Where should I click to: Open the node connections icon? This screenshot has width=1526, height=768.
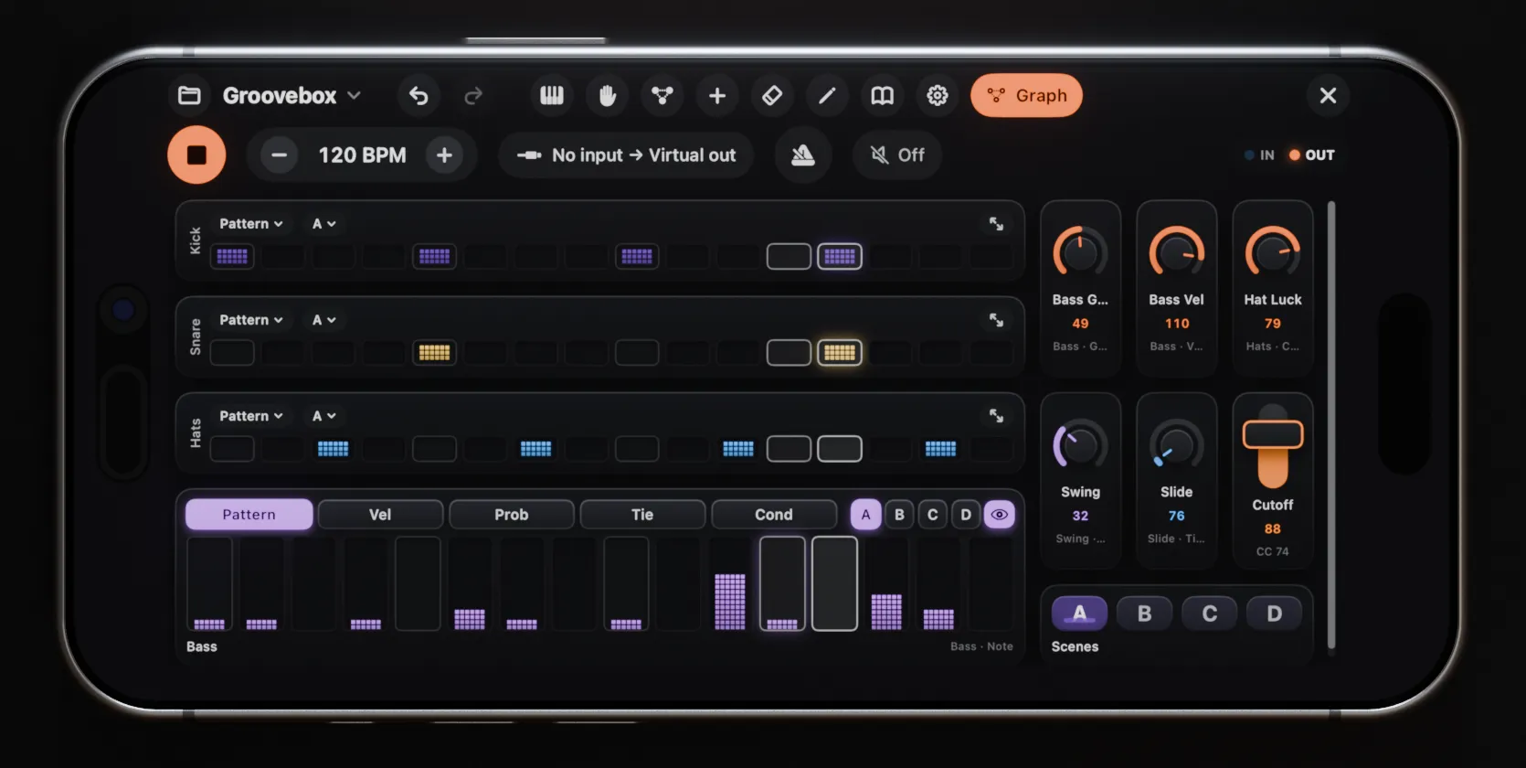pos(662,95)
